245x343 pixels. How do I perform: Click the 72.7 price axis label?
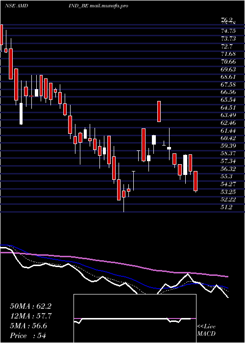tap(227, 47)
